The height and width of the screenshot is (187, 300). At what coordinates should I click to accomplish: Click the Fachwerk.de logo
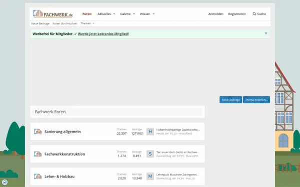(53, 14)
